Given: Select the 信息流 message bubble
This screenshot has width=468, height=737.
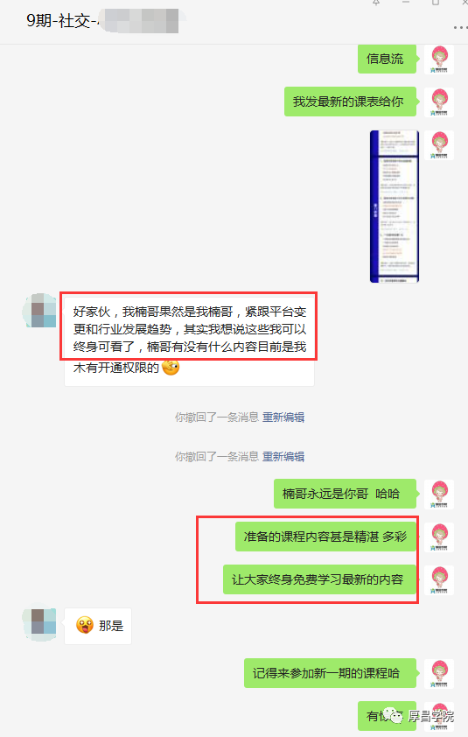Looking at the screenshot, I should pos(387,60).
